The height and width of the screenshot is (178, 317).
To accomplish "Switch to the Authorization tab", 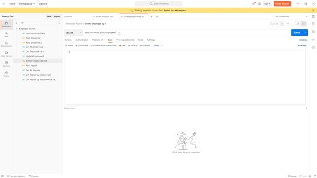I will (82, 40).
